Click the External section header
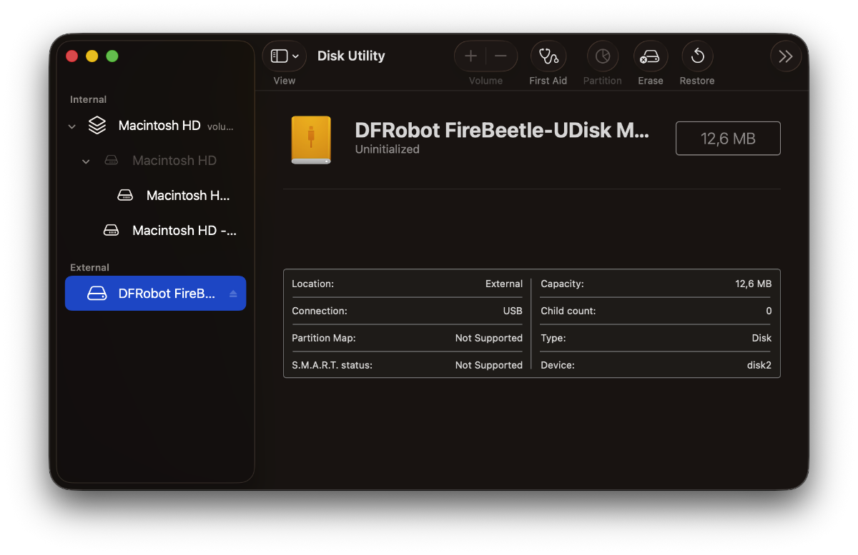 [89, 267]
